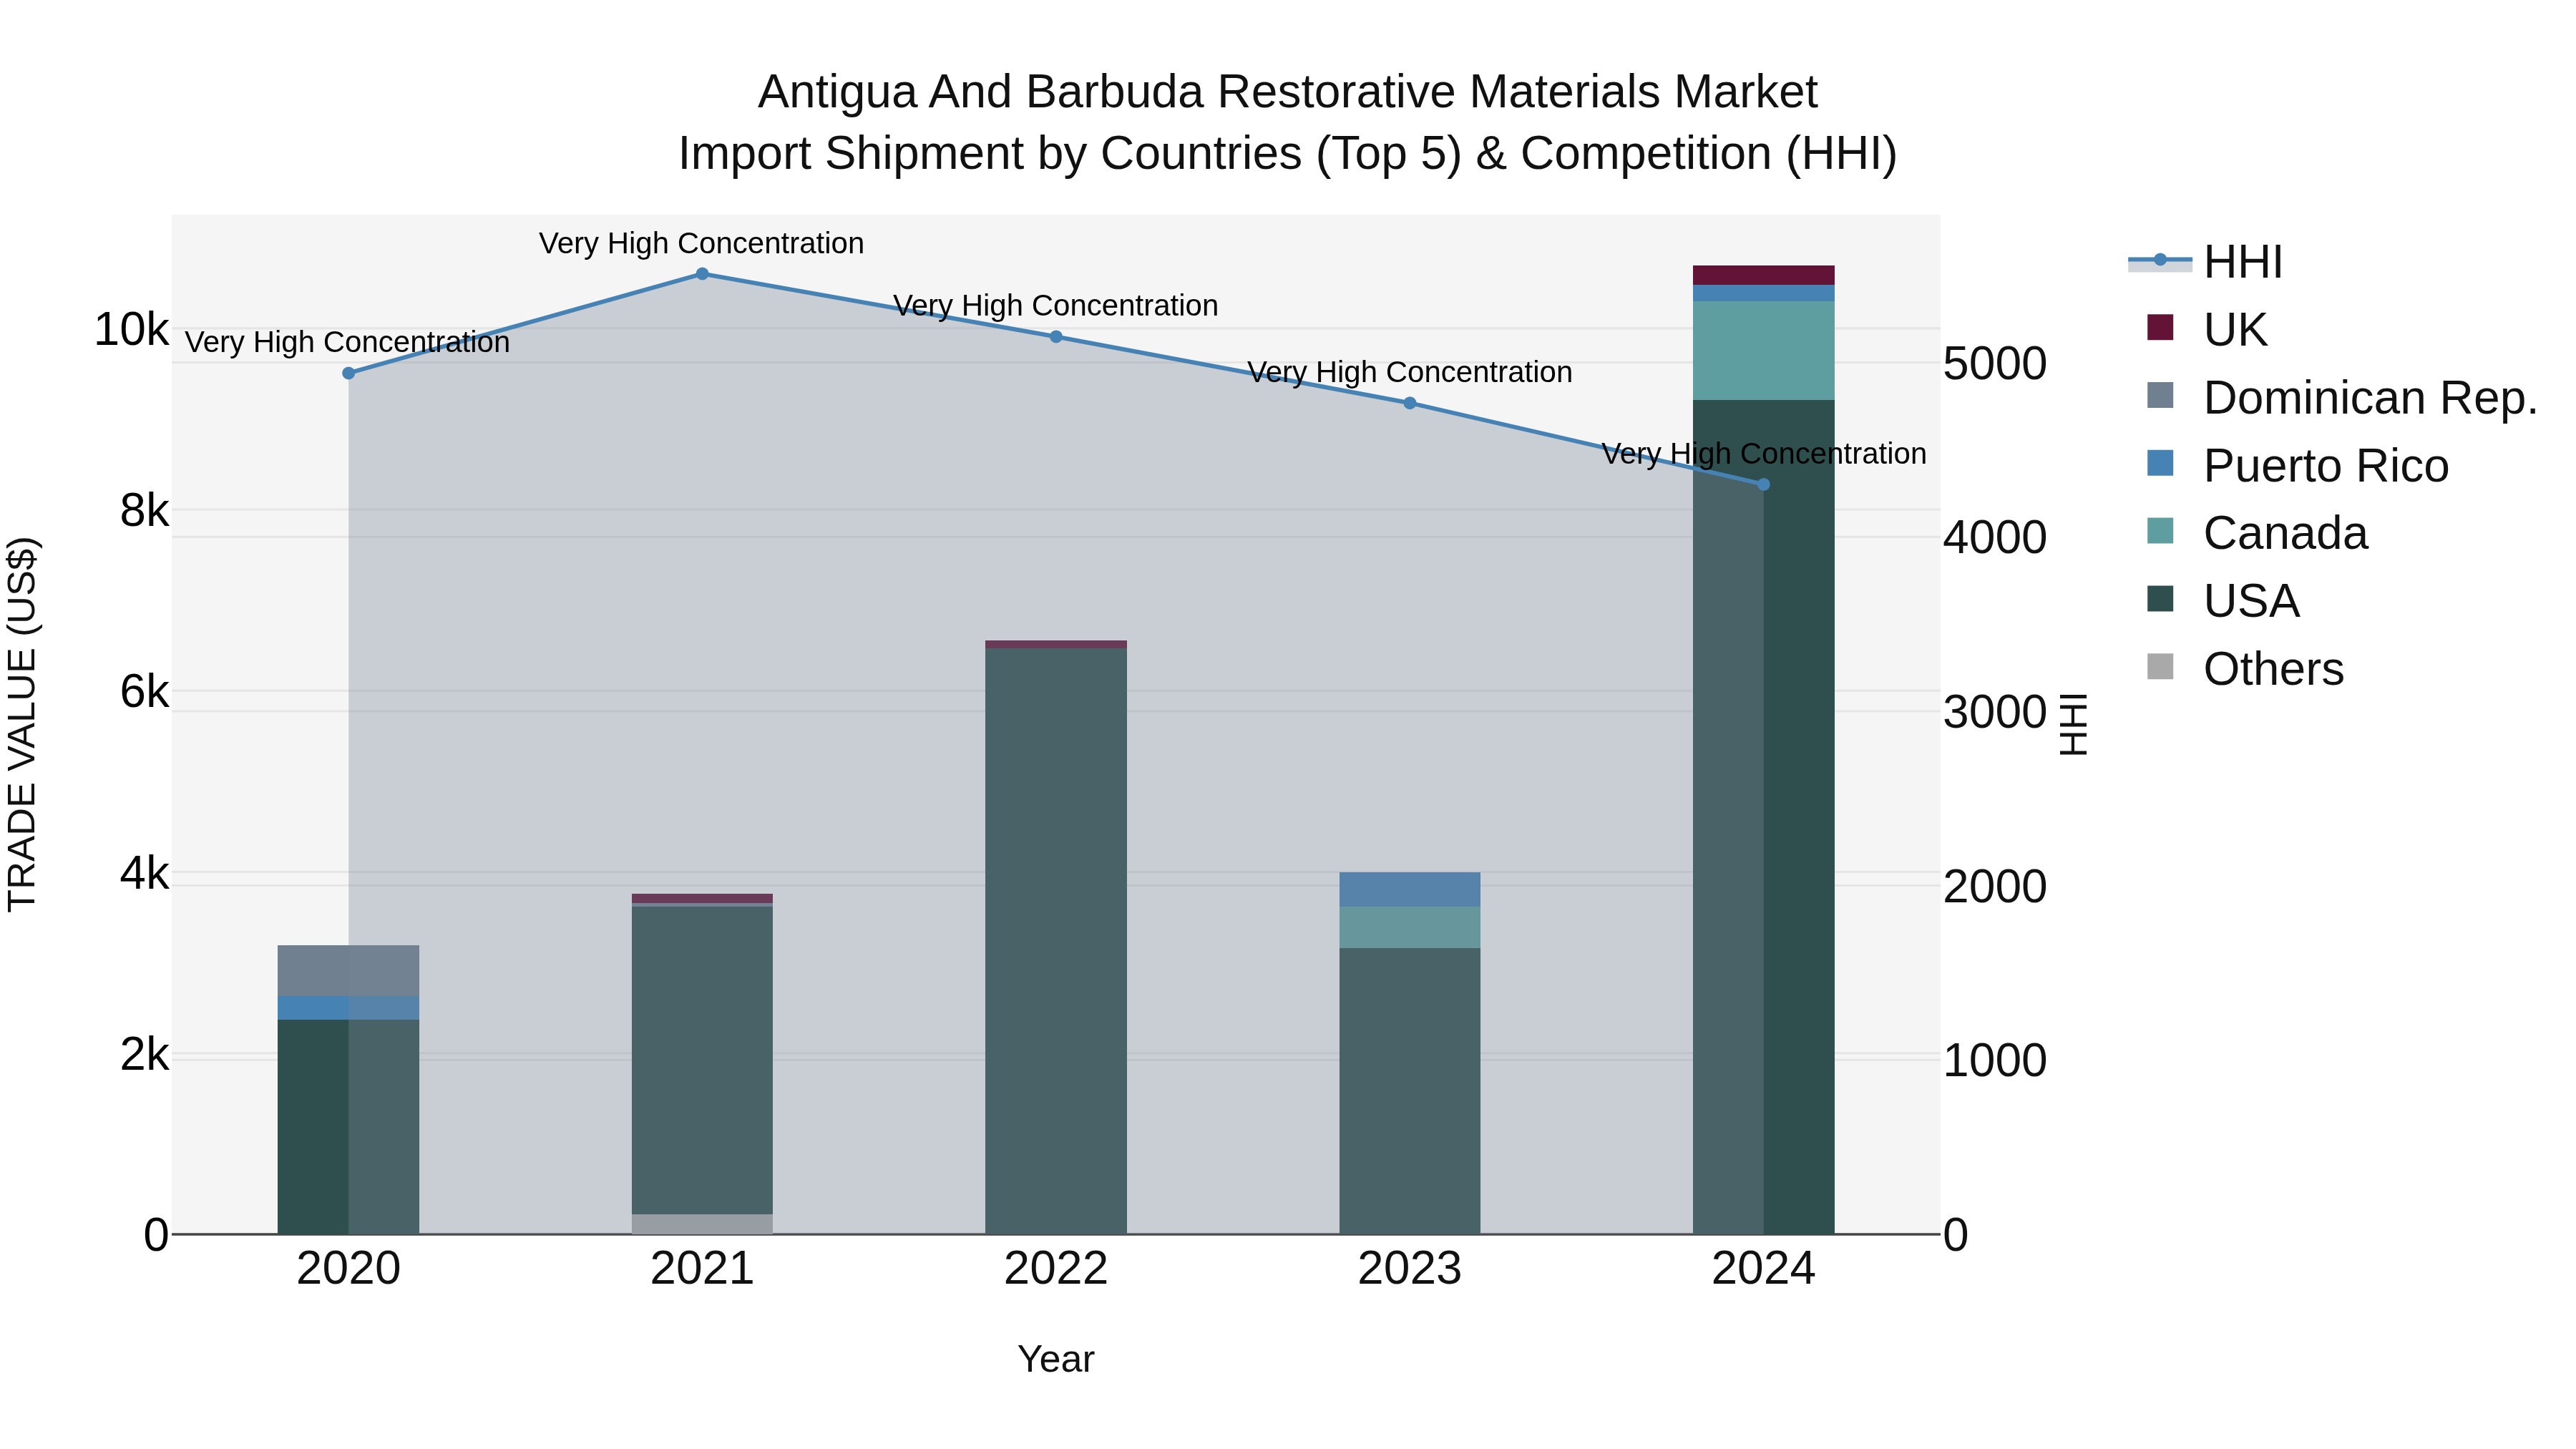
Task: Click the 2021 USA bar segment
Action: pyautogui.click(x=702, y=1060)
